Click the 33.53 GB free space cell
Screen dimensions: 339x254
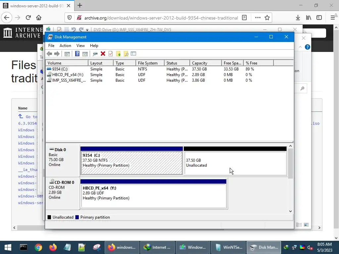point(231,69)
